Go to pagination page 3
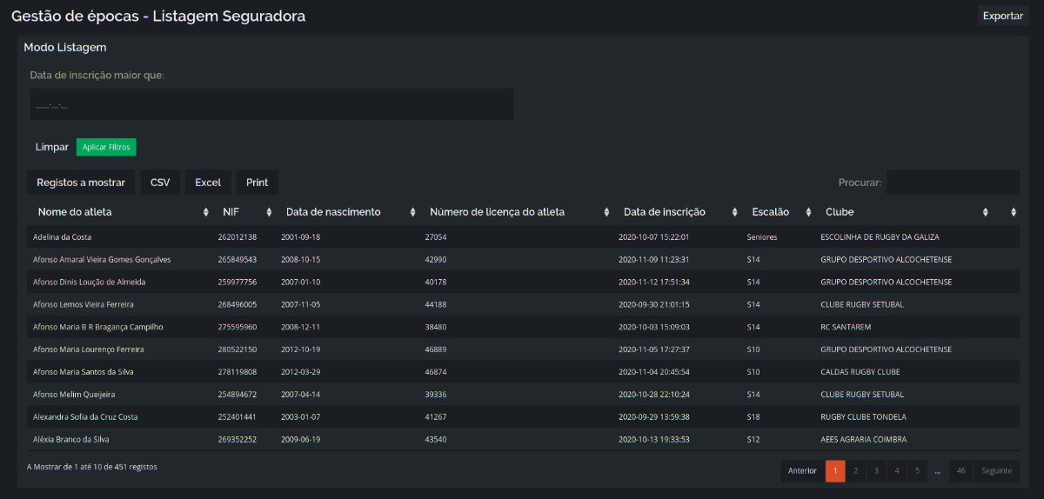This screenshot has width=1044, height=499. (877, 470)
